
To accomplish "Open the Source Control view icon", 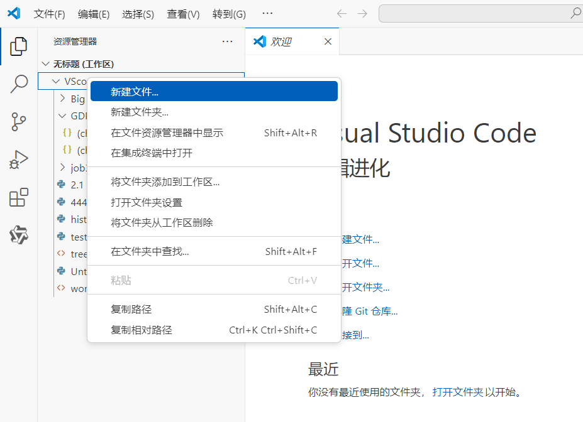I will 19,122.
